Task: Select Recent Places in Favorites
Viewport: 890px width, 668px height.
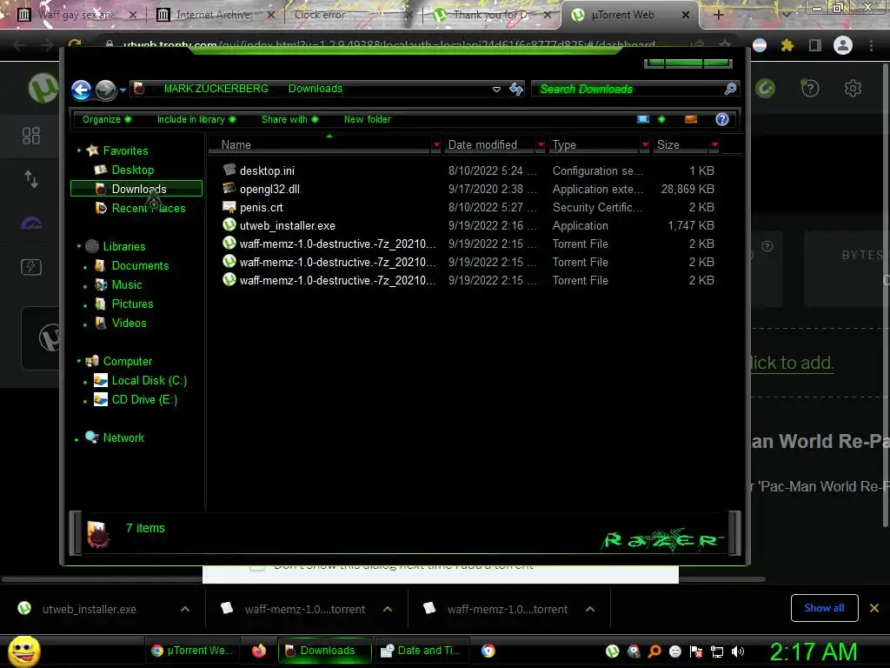Action: 148,209
